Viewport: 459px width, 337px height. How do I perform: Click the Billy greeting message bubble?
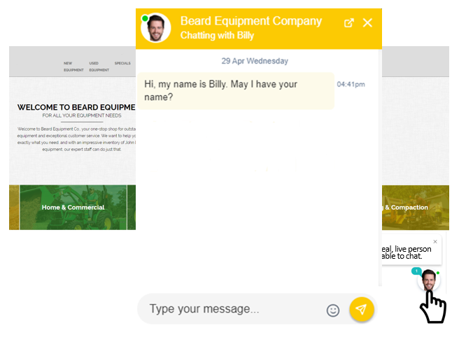tap(236, 91)
